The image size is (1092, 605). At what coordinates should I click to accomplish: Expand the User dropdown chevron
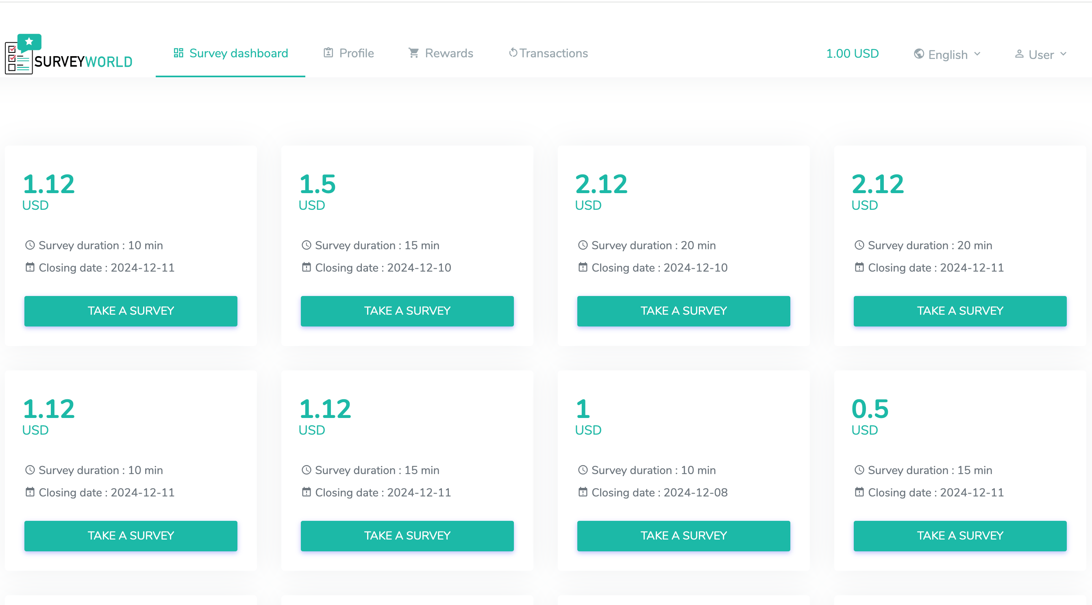(1064, 54)
